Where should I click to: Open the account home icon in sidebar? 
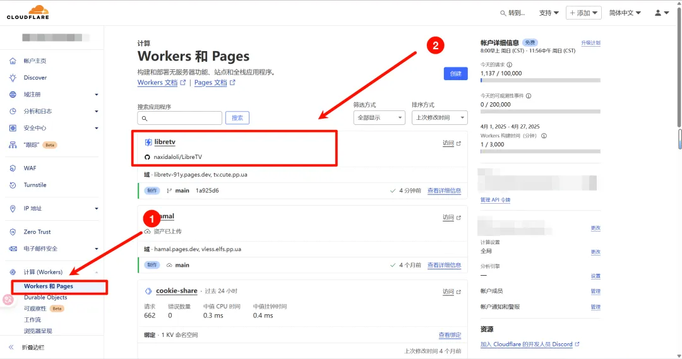(x=13, y=61)
